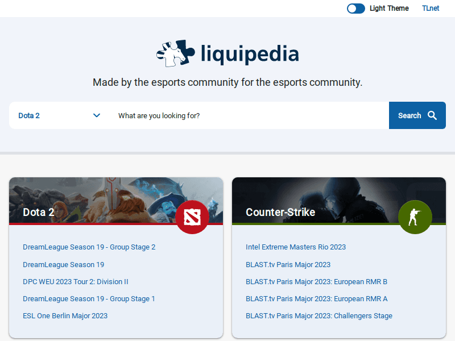Open ESL One Berlin Major 2023
Image resolution: width=455 pixels, height=341 pixels.
point(65,316)
